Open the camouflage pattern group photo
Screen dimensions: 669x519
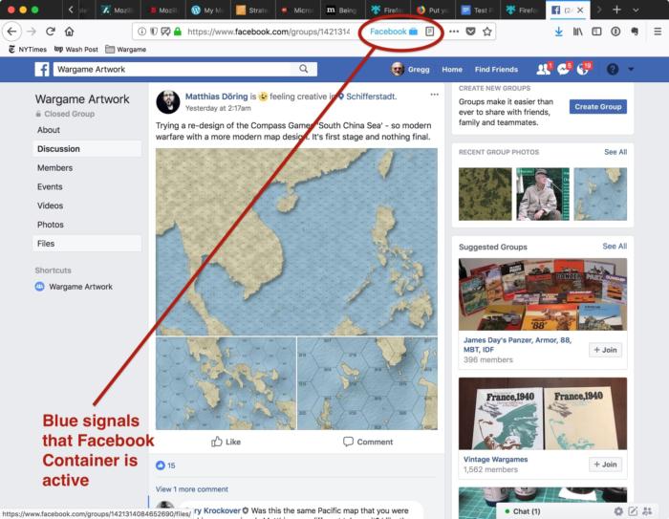pyautogui.click(x=486, y=194)
